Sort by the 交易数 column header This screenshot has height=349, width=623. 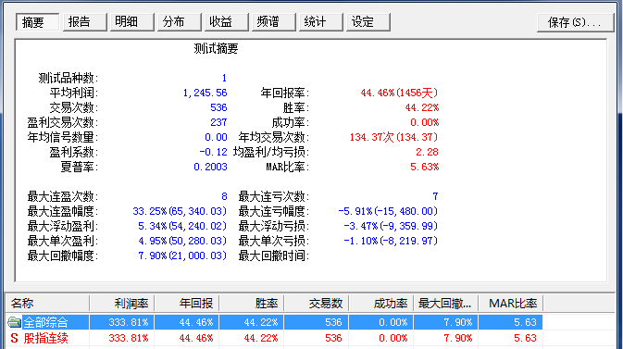click(317, 304)
